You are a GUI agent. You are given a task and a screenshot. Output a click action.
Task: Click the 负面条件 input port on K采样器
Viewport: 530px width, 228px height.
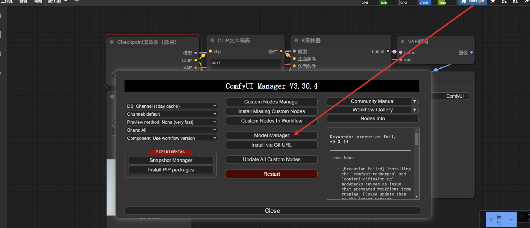pyautogui.click(x=294, y=66)
